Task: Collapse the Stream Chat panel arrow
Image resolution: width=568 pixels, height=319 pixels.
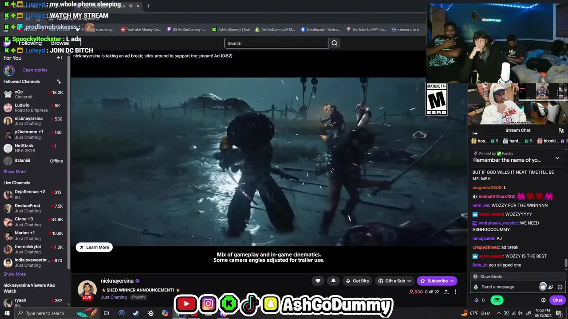Action: tap(475, 133)
